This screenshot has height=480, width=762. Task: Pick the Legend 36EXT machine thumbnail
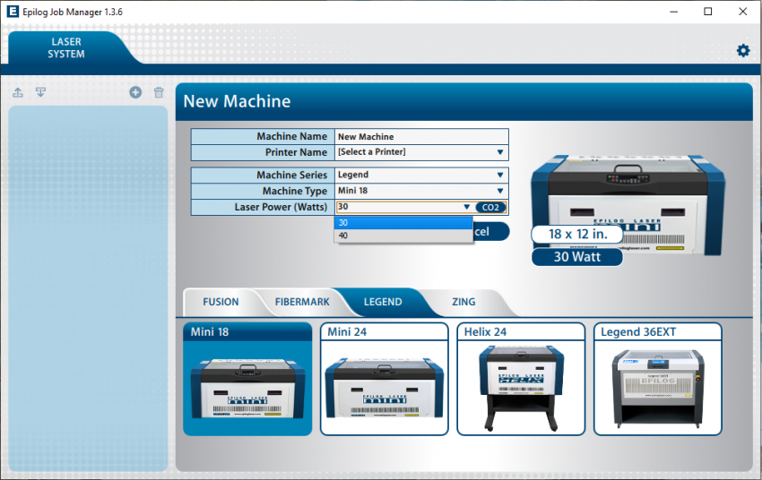pyautogui.click(x=657, y=380)
